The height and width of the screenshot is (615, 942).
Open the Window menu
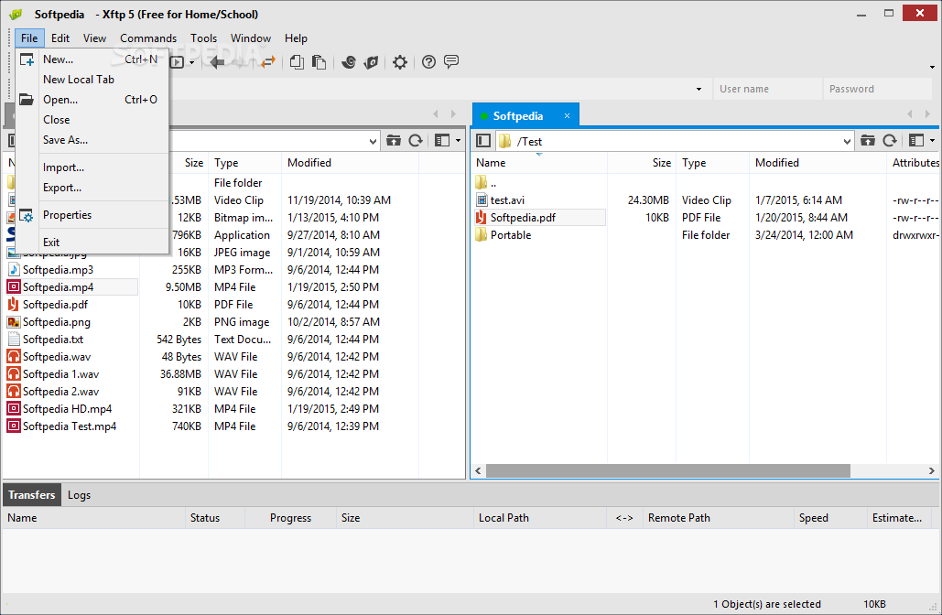251,38
